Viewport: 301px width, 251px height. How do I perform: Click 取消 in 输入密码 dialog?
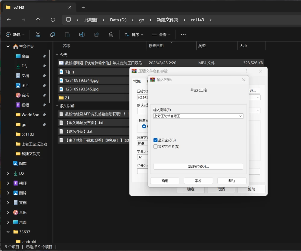198,181
